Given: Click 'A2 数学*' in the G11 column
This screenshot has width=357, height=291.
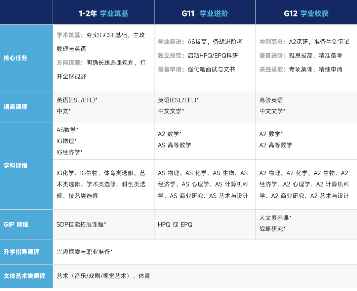Looking at the screenshot, I should pyautogui.click(x=169, y=134).
